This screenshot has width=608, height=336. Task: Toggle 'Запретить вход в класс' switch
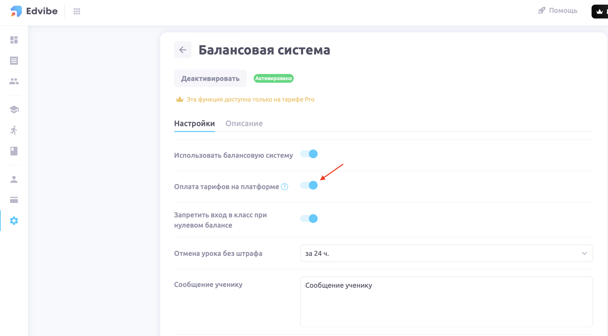coord(309,219)
